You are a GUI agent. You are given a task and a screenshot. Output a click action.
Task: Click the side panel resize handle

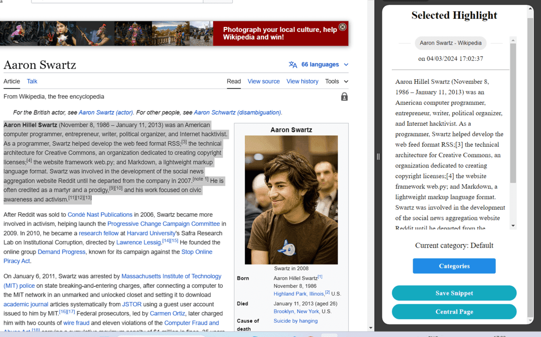(378, 157)
